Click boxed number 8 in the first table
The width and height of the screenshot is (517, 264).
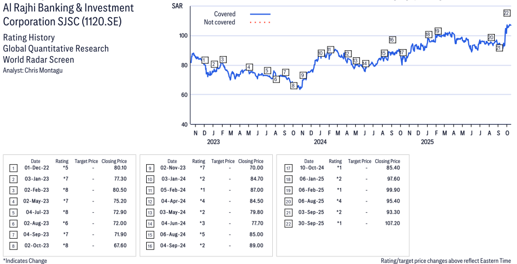point(12,246)
